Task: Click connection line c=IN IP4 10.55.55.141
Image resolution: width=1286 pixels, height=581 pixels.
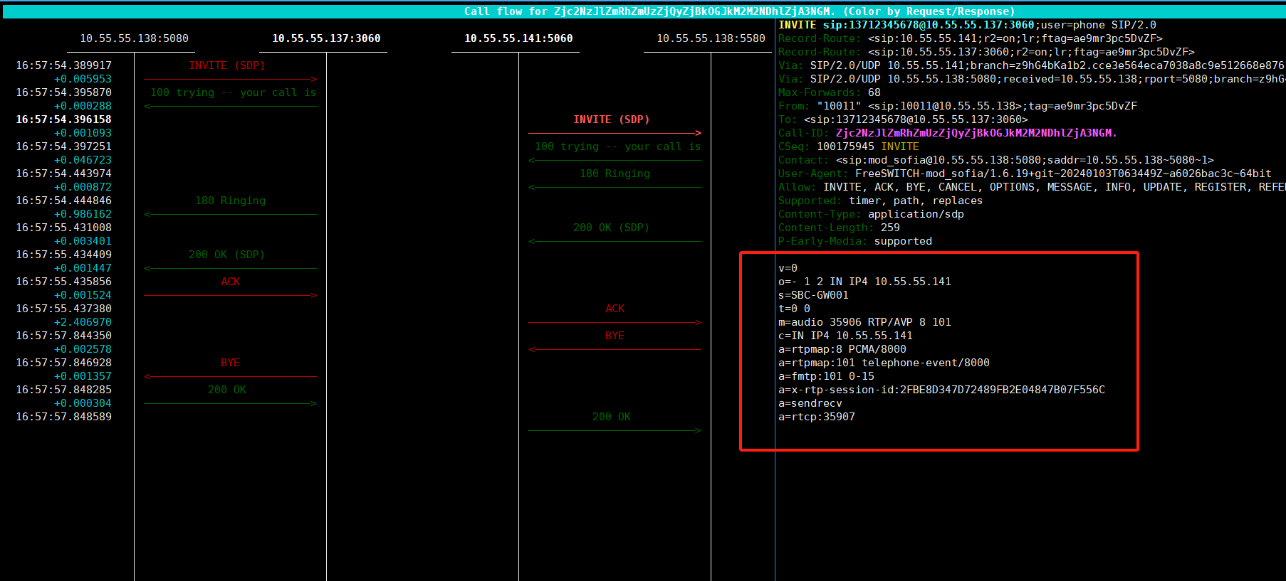Action: (x=845, y=336)
